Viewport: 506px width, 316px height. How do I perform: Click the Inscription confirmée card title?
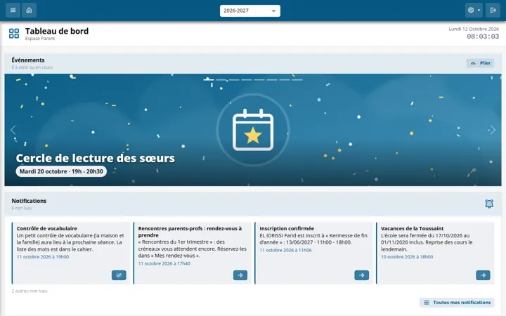[x=287, y=228]
